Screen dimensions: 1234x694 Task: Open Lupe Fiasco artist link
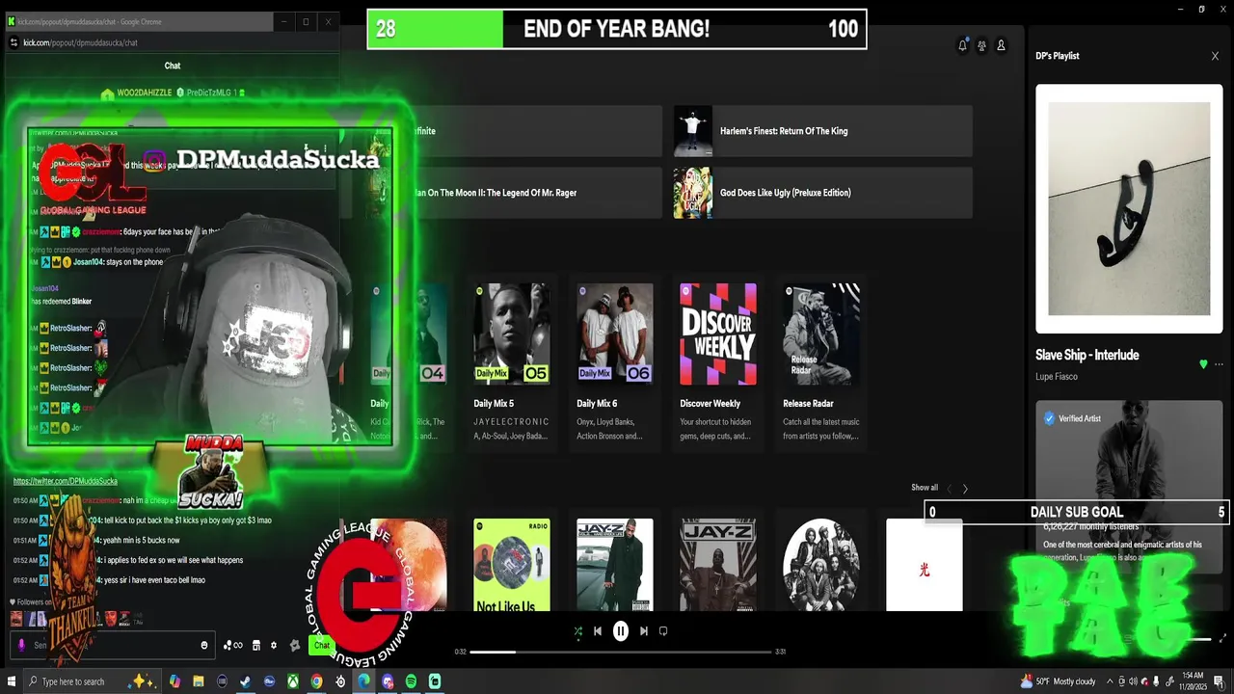[1057, 377]
